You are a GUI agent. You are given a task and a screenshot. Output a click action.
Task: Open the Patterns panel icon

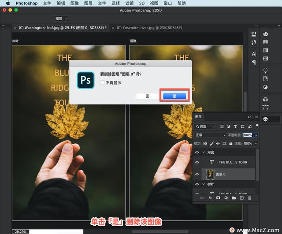click(265, 58)
